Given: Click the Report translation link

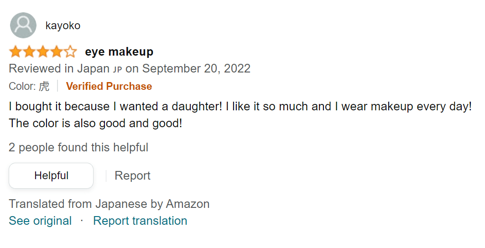Looking at the screenshot, I should [140, 221].
